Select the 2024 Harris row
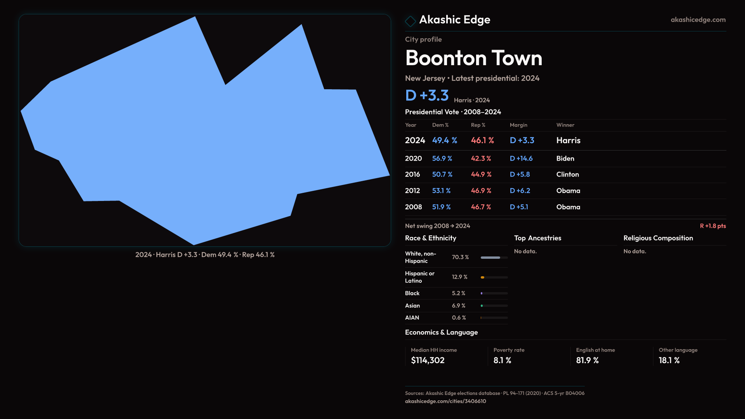This screenshot has height=419, width=745. (565, 140)
